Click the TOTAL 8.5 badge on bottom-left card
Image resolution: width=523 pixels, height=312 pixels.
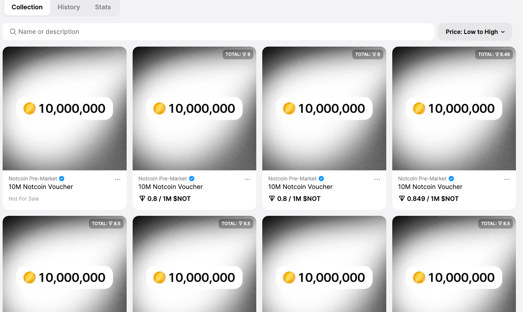tap(106, 223)
